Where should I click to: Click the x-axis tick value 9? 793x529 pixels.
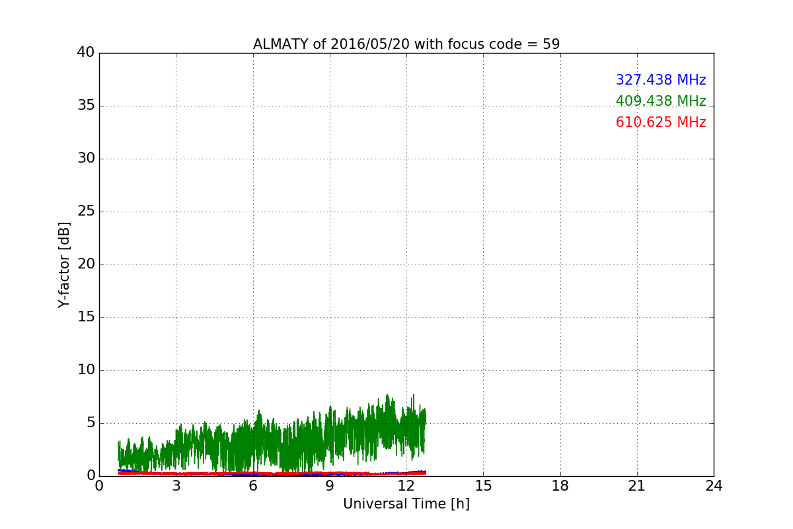pos(330,486)
